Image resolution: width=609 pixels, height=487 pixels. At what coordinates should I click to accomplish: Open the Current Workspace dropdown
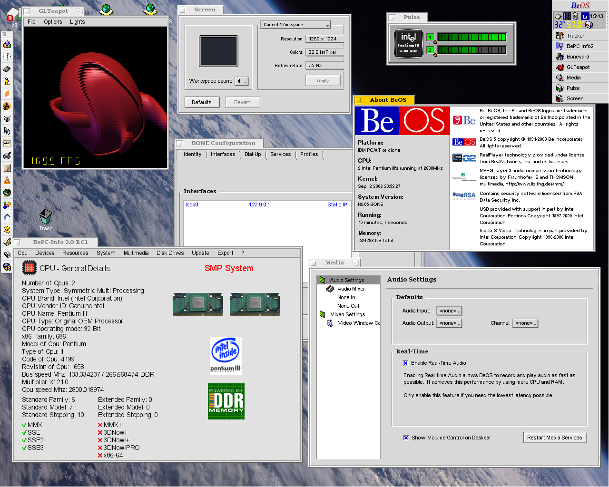(x=295, y=25)
